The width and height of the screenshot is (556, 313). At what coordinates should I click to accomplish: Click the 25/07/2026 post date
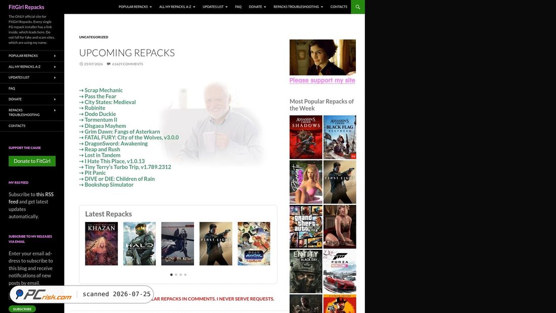pos(94,64)
